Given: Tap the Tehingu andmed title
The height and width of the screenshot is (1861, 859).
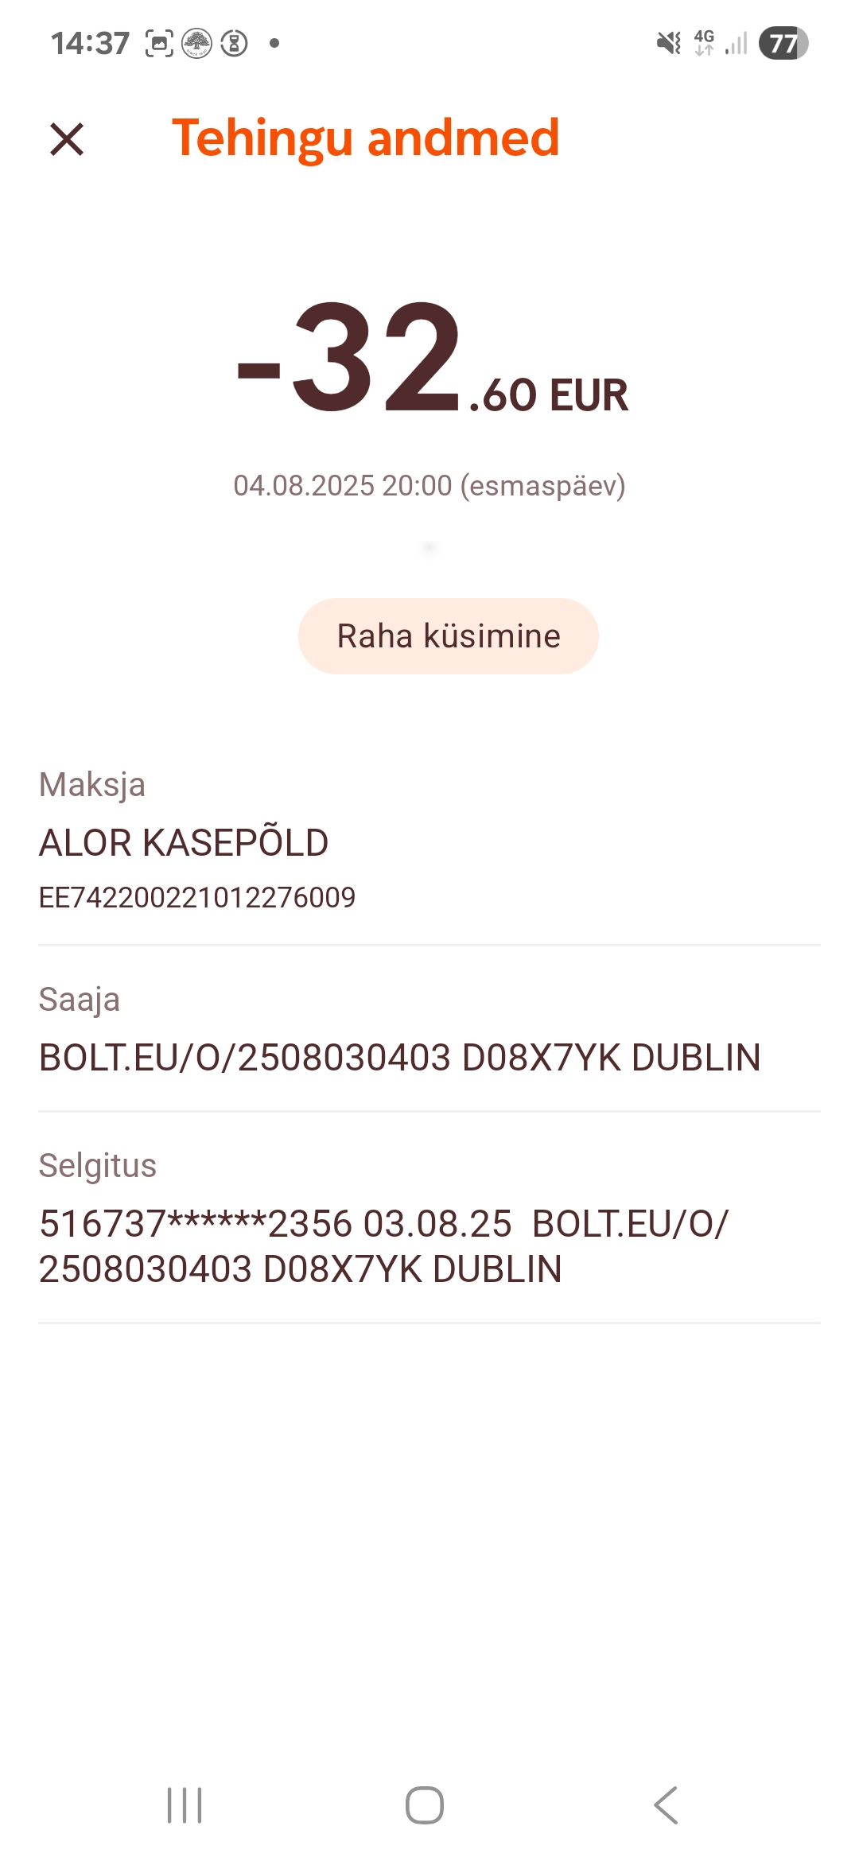Looking at the screenshot, I should (x=366, y=138).
